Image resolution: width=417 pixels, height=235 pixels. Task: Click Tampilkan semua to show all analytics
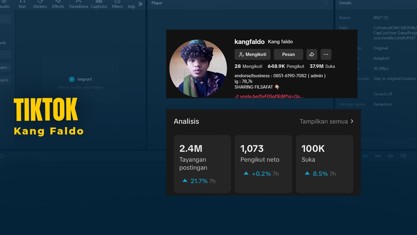324,121
